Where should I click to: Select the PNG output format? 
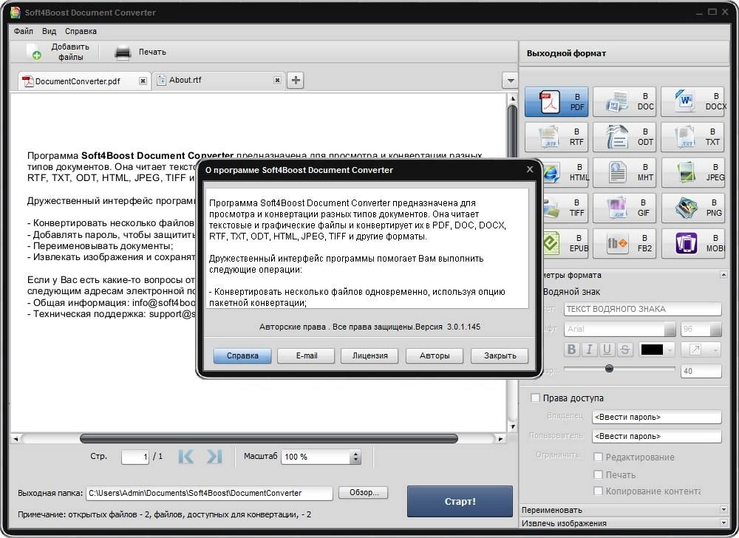click(x=694, y=208)
